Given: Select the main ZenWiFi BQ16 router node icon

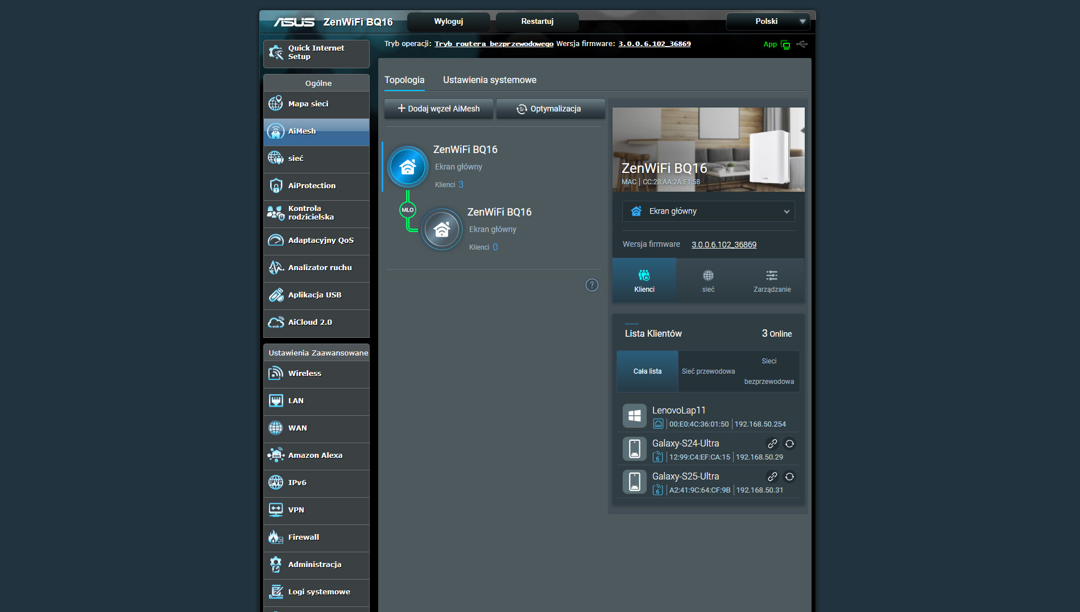Looking at the screenshot, I should (x=408, y=167).
